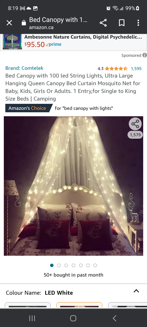Tap the Android home button
This screenshot has height=327, width=147.
click(x=73, y=318)
